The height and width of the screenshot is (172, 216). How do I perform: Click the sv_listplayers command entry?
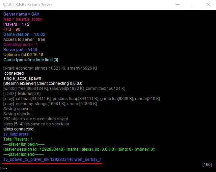(x=16, y=134)
